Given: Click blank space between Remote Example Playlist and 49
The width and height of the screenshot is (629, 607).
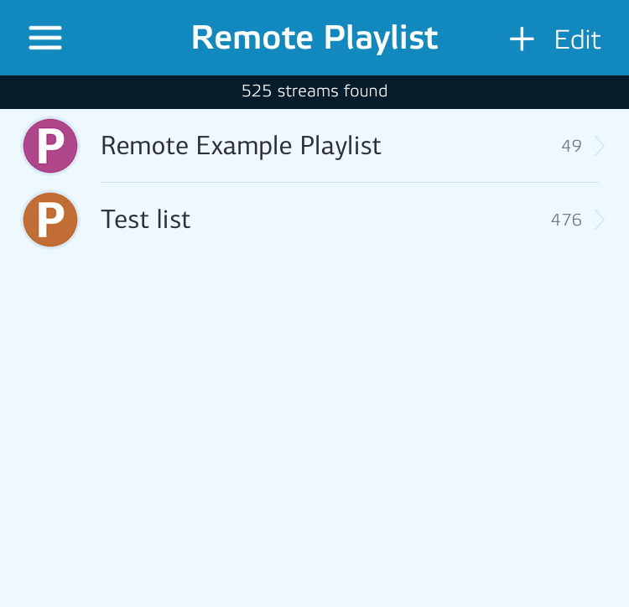Looking at the screenshot, I should coord(470,146).
